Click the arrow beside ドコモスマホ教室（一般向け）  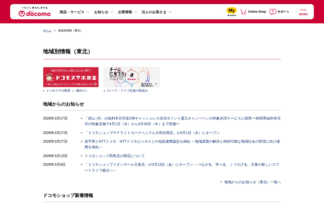coord(44,91)
